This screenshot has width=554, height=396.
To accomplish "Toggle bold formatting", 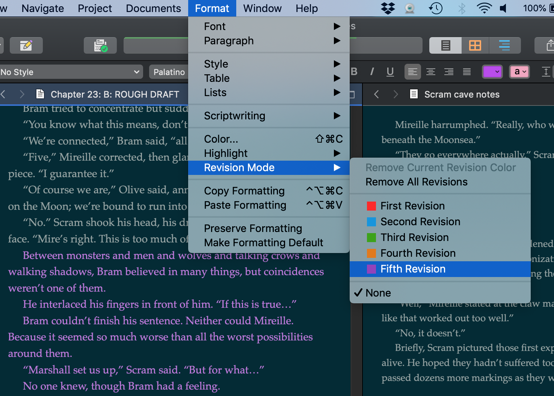I will (x=353, y=72).
